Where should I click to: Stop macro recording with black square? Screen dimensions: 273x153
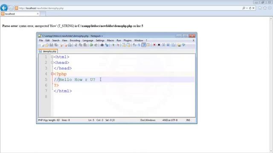tap(159, 45)
